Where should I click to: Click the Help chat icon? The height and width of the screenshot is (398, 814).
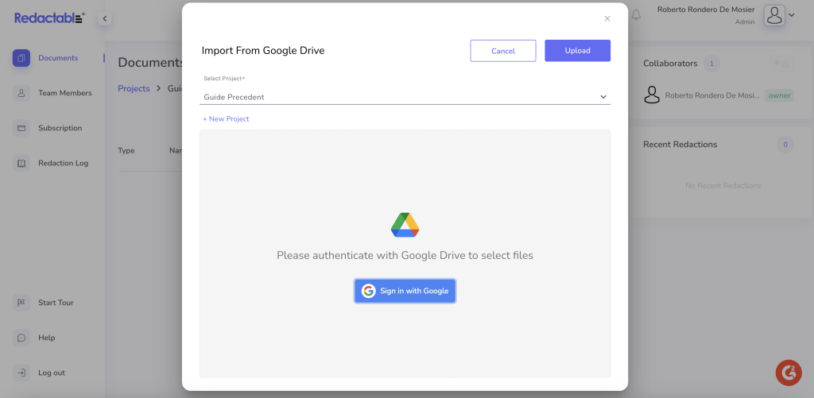[21, 338]
